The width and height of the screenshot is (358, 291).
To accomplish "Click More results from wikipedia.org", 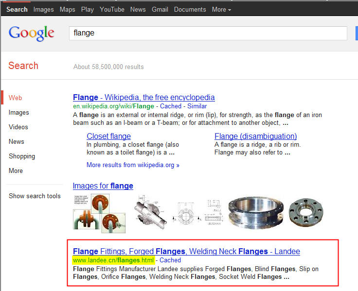I will [x=133, y=165].
